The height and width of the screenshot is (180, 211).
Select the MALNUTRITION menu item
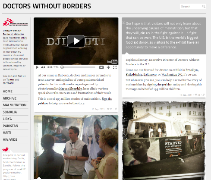pos(15,105)
